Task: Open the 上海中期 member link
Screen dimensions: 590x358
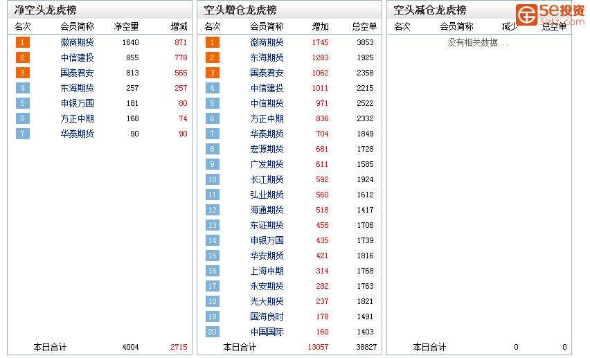Action: click(267, 271)
